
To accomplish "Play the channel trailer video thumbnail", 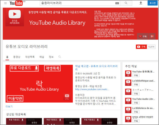I will click(x=39, y=84).
